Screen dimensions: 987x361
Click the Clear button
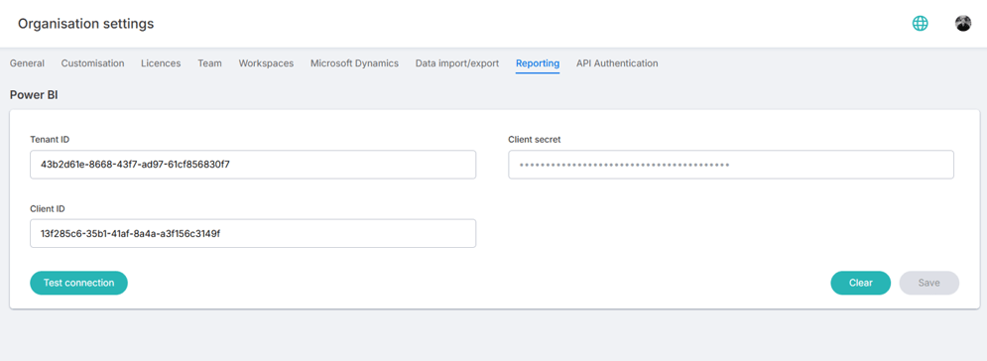point(860,283)
